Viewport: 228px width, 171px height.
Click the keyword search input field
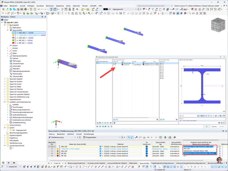[x=153, y=6]
